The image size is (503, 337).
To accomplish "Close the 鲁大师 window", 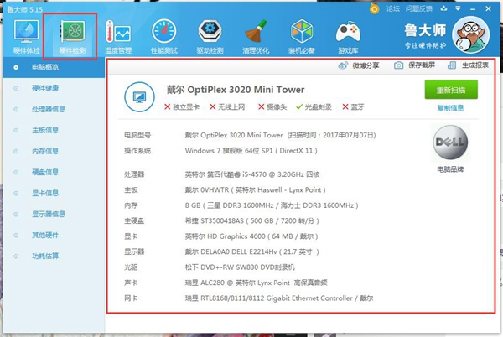I will point(488,9).
